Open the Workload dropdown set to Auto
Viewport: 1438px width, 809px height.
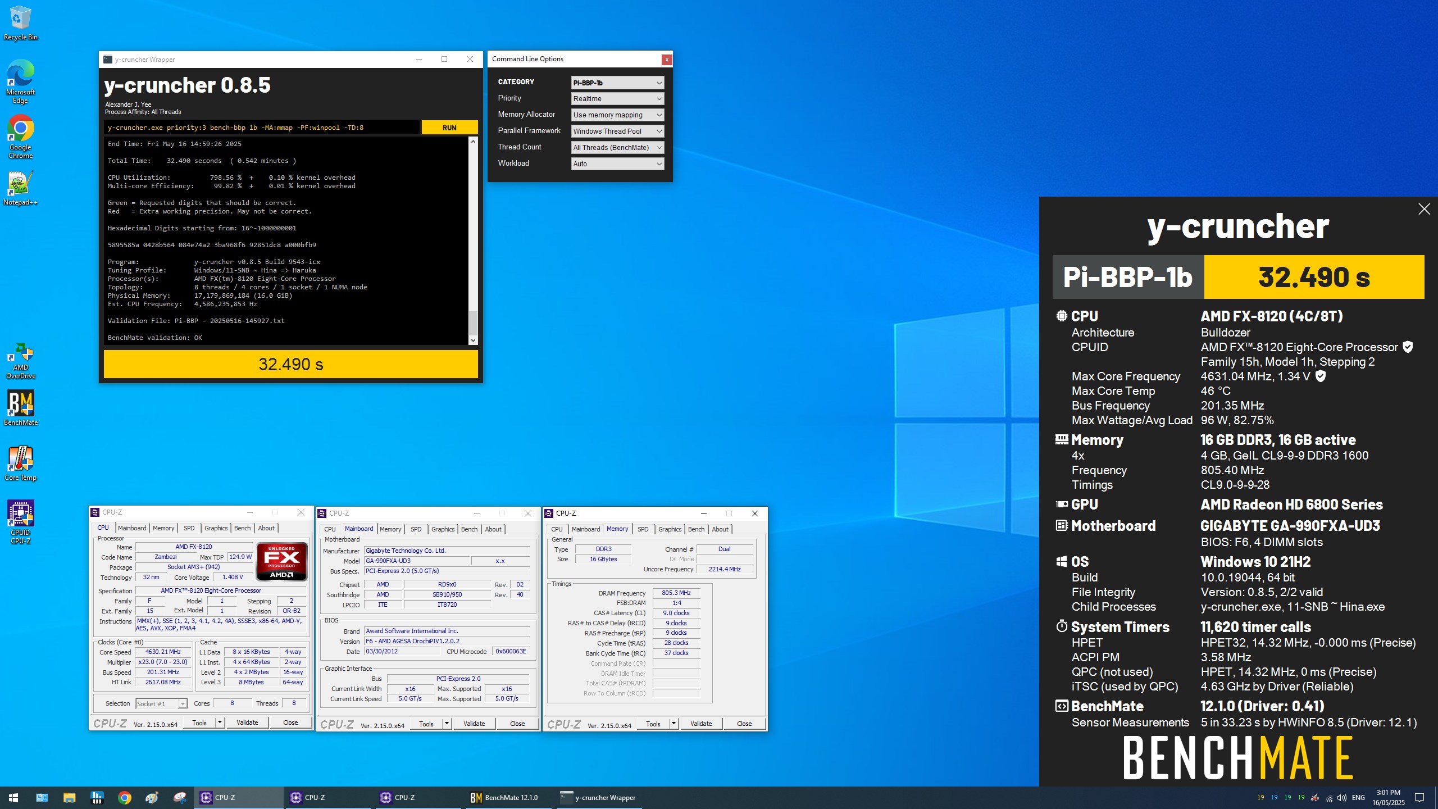pyautogui.click(x=617, y=164)
